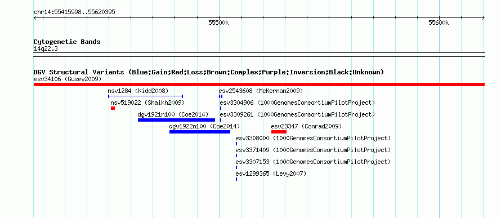The height and width of the screenshot is (218, 501).
Task: Click the esv34106 (Gusev2009) label
Action: [x=68, y=79]
